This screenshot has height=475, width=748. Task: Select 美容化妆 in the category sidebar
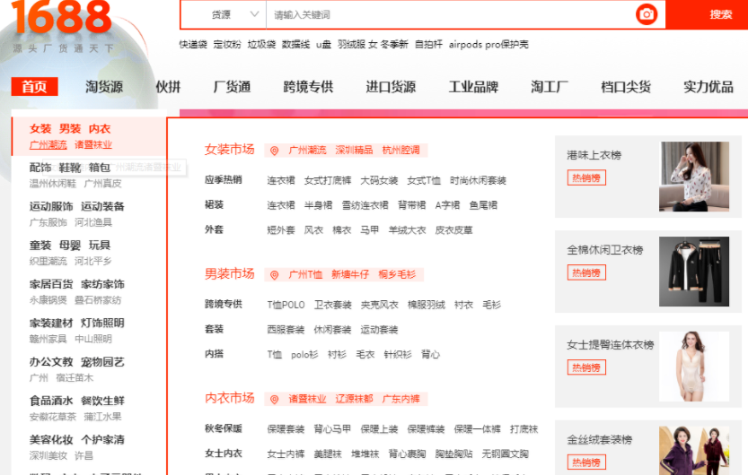tap(51, 439)
